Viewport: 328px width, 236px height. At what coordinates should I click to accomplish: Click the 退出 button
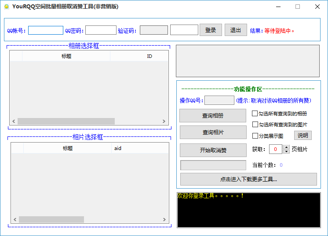[x=236, y=30]
